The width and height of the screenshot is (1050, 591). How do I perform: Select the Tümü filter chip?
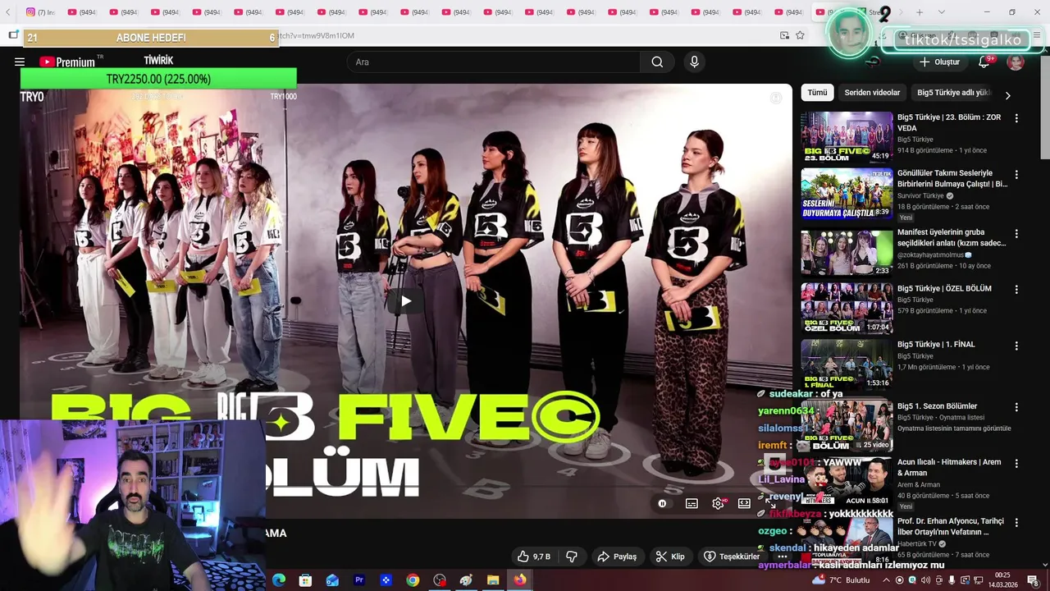tap(817, 93)
